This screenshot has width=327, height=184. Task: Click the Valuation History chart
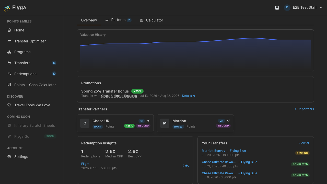195,53
